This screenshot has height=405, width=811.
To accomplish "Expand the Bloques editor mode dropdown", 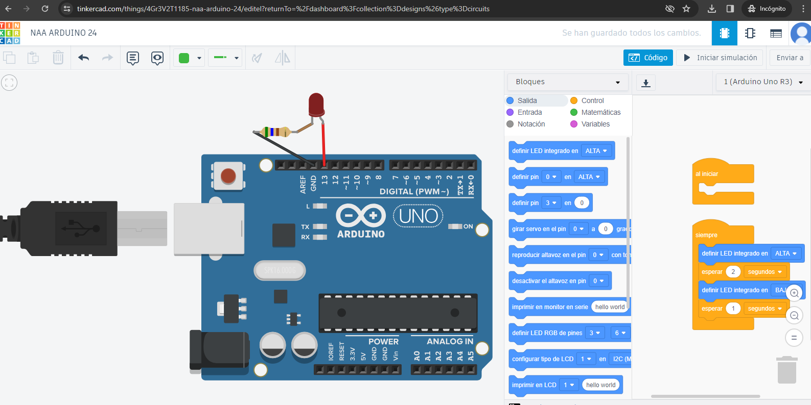I will (x=567, y=82).
